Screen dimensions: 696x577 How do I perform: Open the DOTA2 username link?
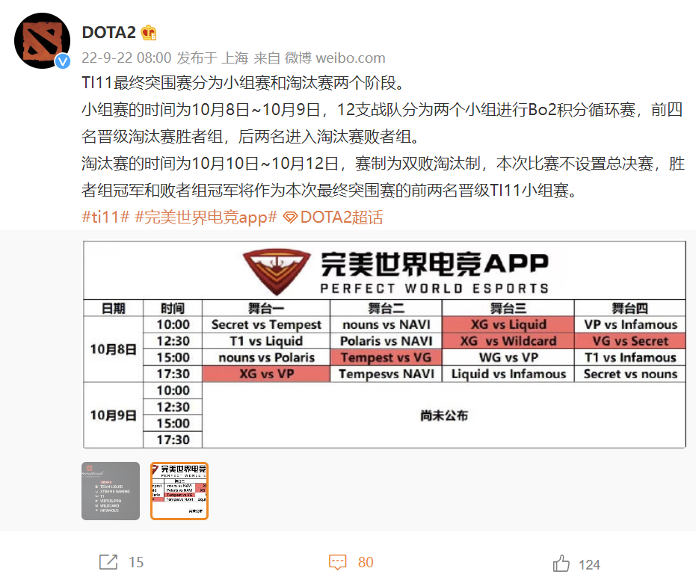tap(108, 32)
